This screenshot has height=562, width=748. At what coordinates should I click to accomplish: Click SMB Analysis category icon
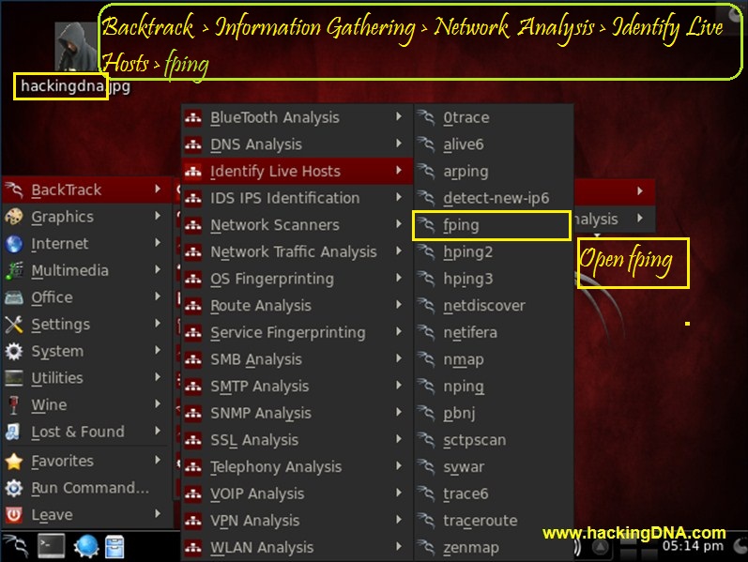(x=193, y=359)
